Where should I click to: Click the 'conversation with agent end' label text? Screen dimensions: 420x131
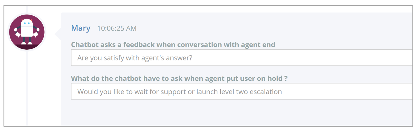(x=226, y=45)
